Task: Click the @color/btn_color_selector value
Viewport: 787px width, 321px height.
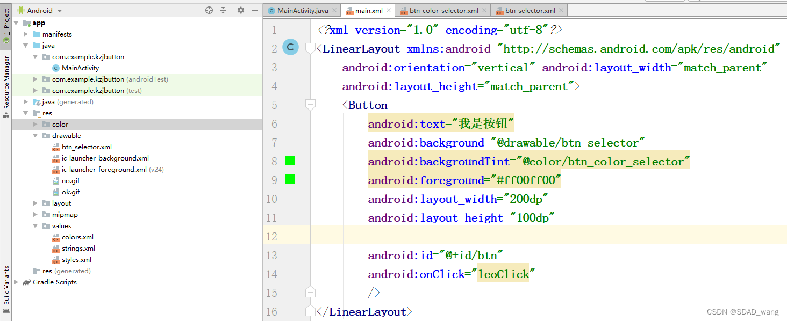Action: click(603, 162)
